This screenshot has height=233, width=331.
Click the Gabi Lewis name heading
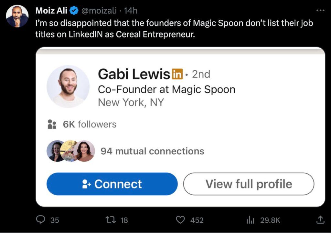[134, 74]
